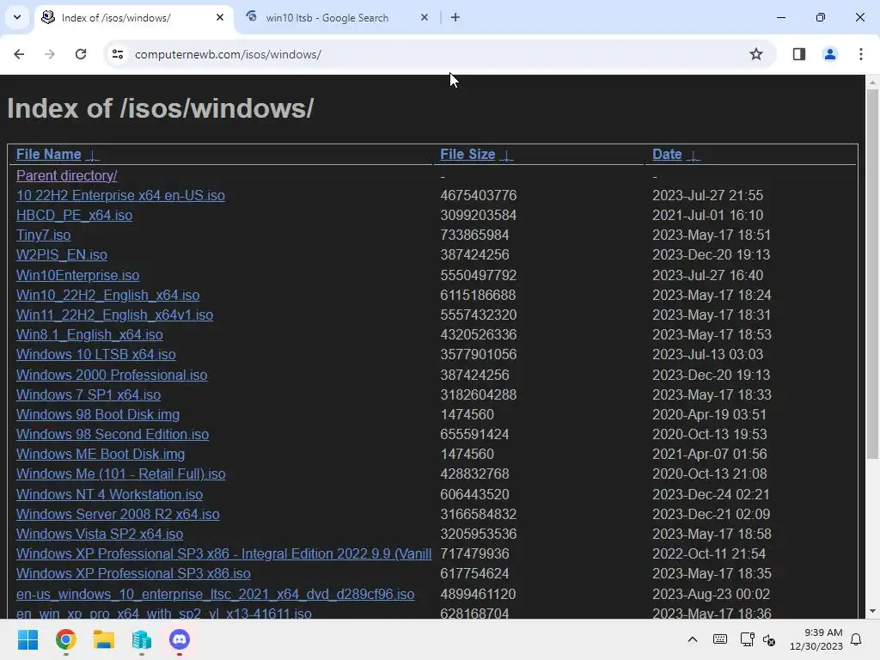This screenshot has height=660, width=880.
Task: Open Chrome from the taskbar
Action: (x=65, y=639)
